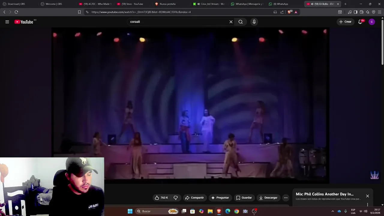Viewport: 384px width, 216px height.
Task: Open the tab search toolbar icon
Action: coord(340,12)
